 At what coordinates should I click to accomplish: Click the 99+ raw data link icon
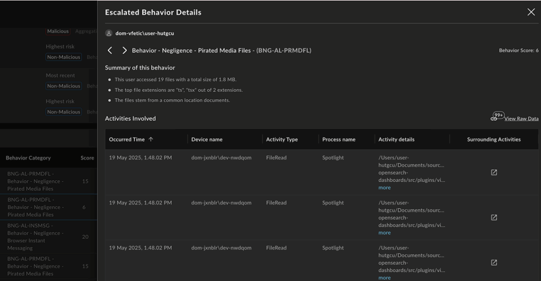[x=496, y=117]
